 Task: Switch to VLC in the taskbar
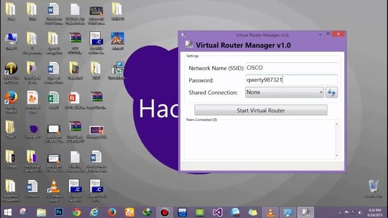pos(270,213)
